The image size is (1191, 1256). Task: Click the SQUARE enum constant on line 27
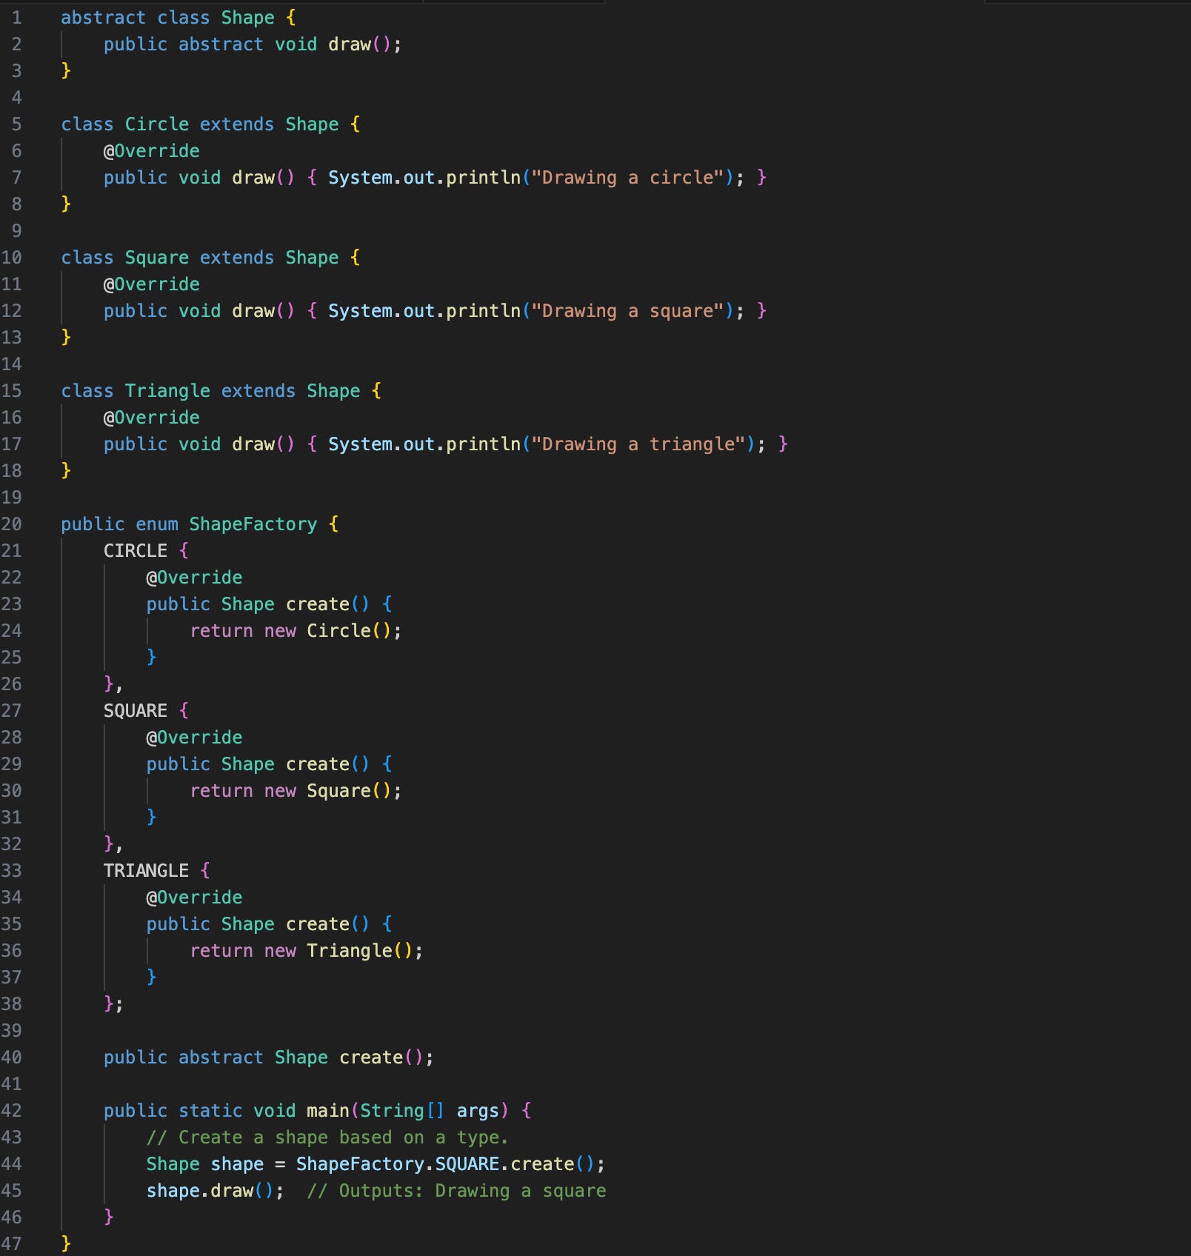click(x=136, y=711)
